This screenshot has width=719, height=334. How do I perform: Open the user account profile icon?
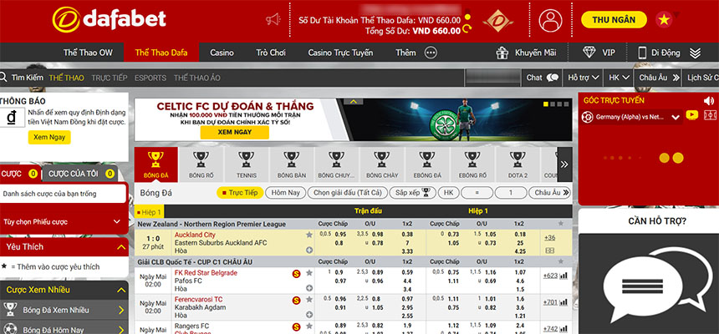(551, 20)
